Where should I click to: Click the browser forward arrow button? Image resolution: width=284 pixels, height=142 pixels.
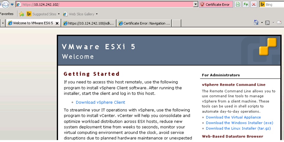5,4
